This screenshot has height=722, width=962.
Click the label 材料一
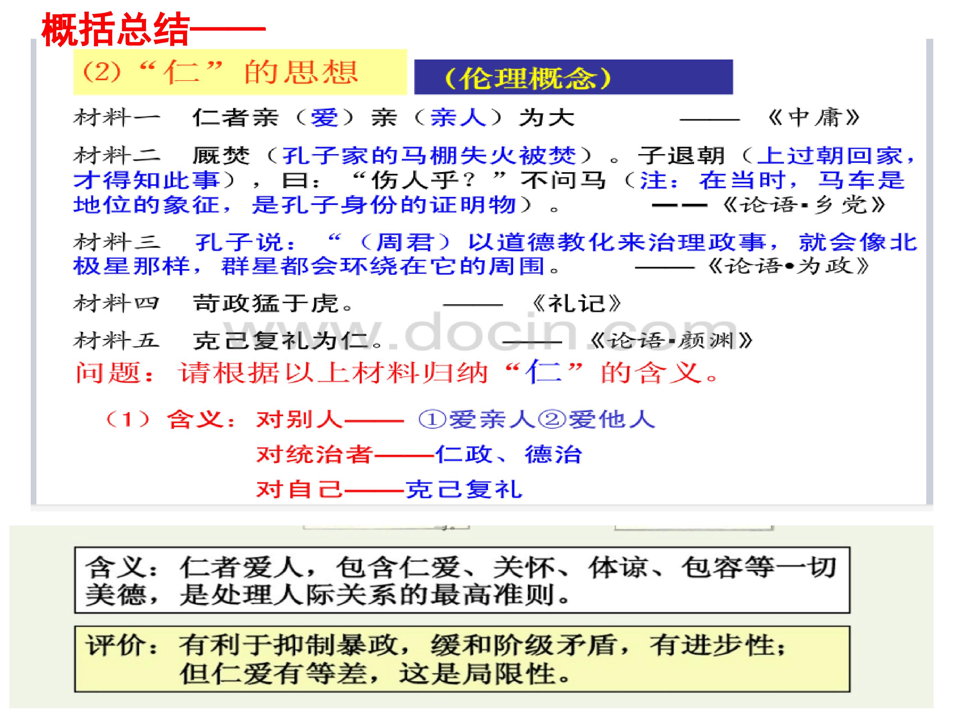[x=117, y=118]
